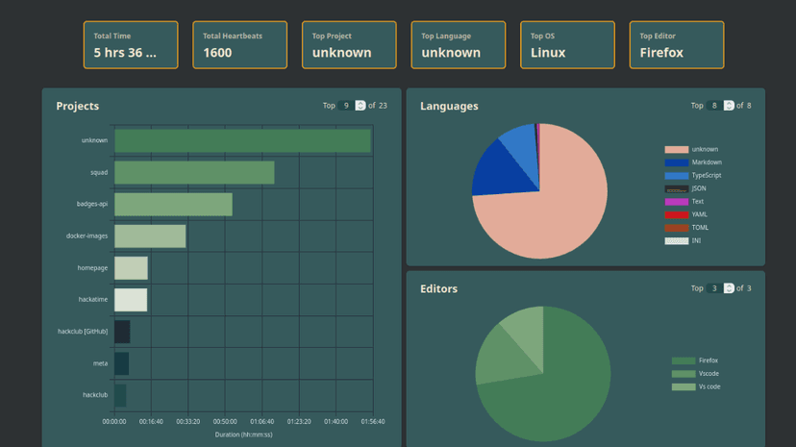The width and height of the screenshot is (796, 447).
Task: Click the large Firefox slice in Editors pie
Action: tap(558, 385)
